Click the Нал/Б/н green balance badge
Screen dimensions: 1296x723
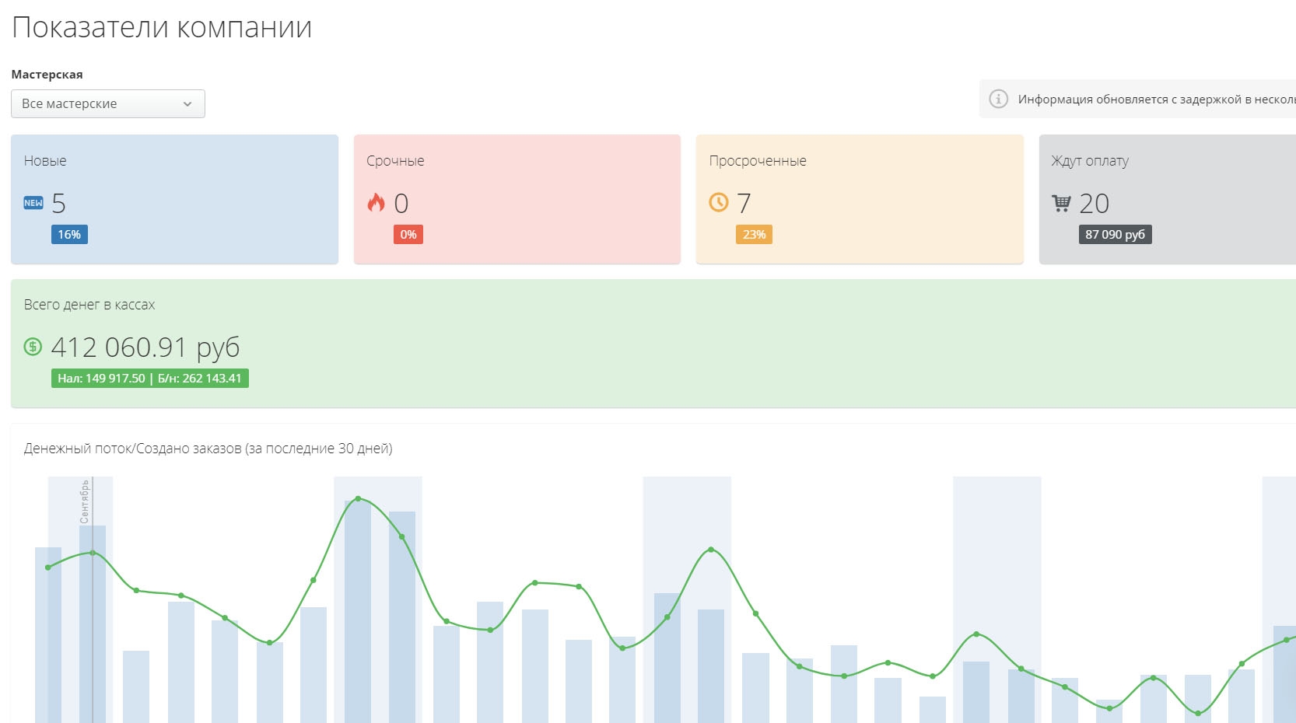pyautogui.click(x=150, y=379)
